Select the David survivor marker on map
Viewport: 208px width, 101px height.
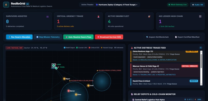point(88,86)
